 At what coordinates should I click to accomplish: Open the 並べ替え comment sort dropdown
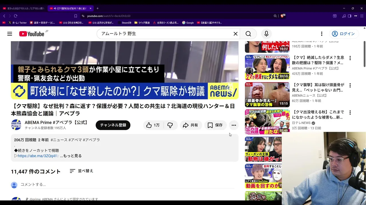[81, 171]
